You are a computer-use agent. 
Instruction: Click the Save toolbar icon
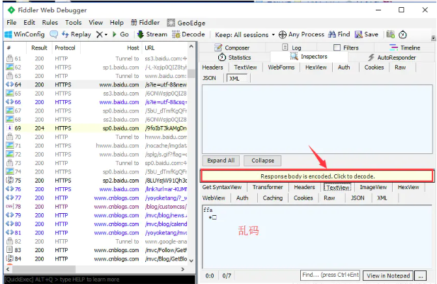pyautogui.click(x=367, y=34)
